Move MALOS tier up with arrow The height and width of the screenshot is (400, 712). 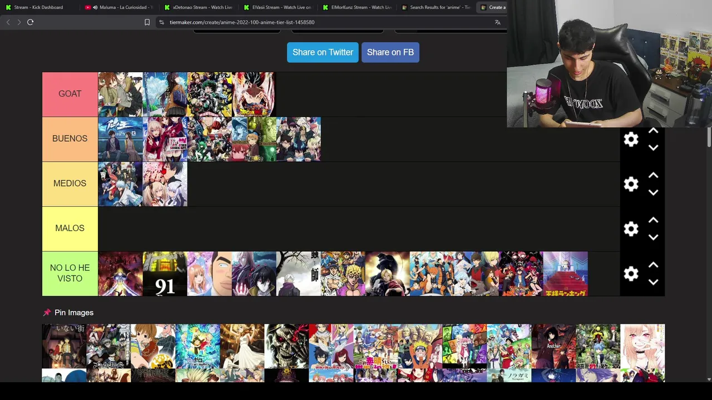point(654,221)
